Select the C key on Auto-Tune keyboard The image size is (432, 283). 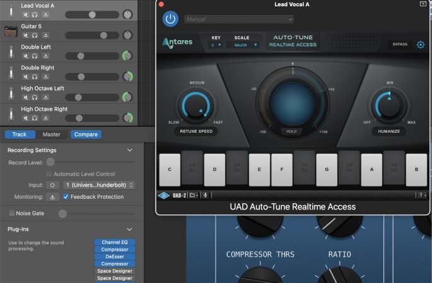point(170,170)
